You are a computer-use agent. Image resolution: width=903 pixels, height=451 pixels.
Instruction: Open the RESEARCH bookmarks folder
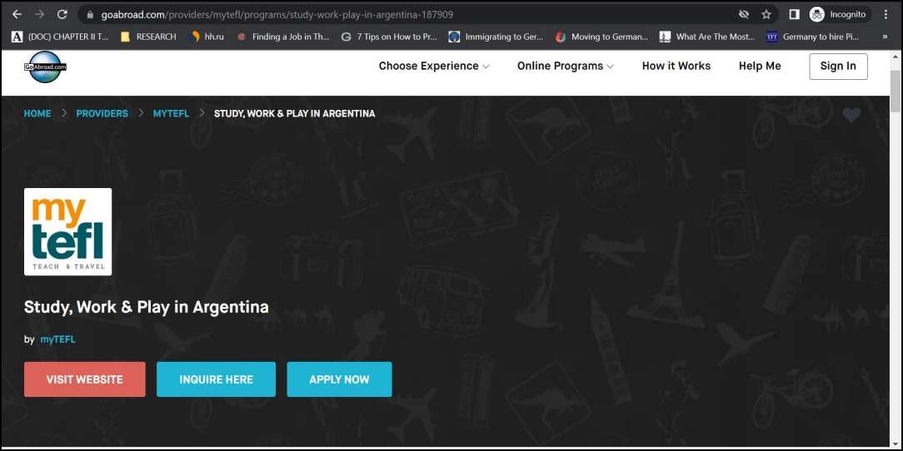(x=148, y=37)
